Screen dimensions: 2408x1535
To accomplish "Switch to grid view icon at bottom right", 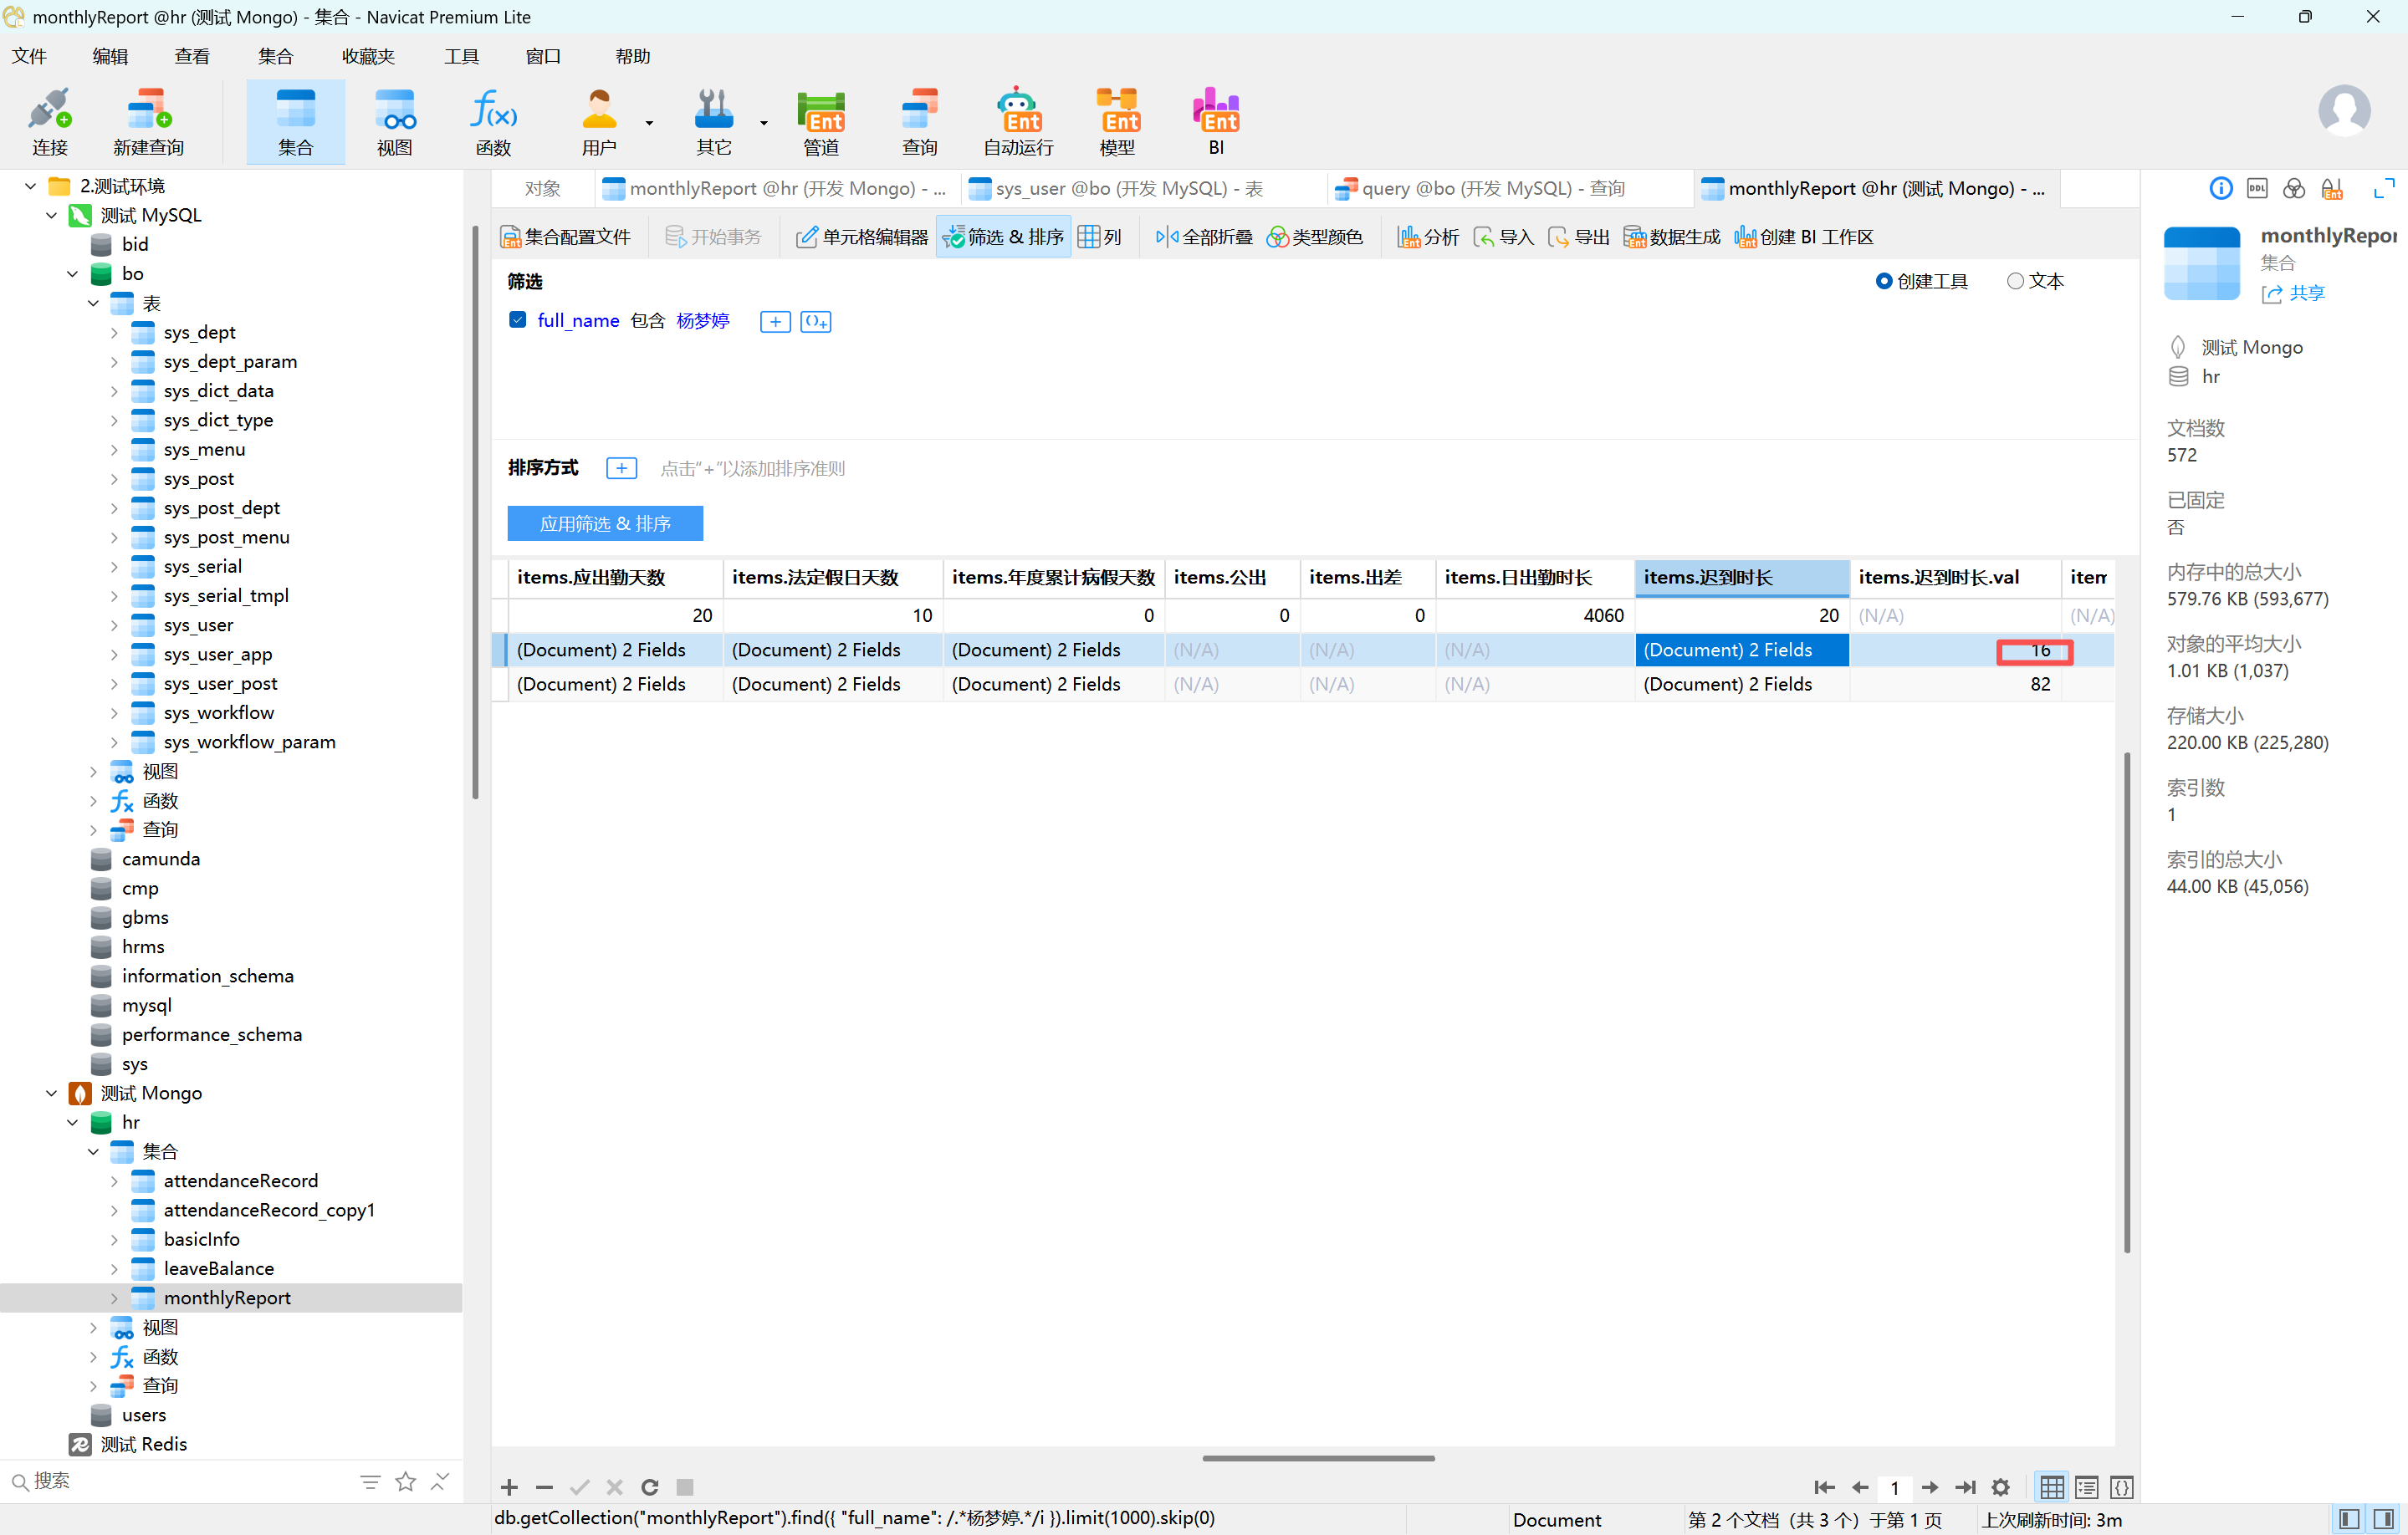I will coord(2052,1487).
